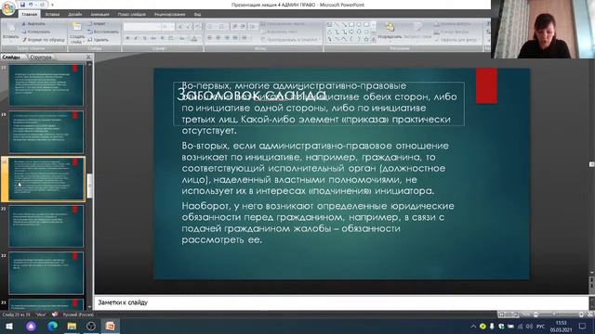Toggle bold formatting
Screen dimensions: 595x334
[127, 38]
